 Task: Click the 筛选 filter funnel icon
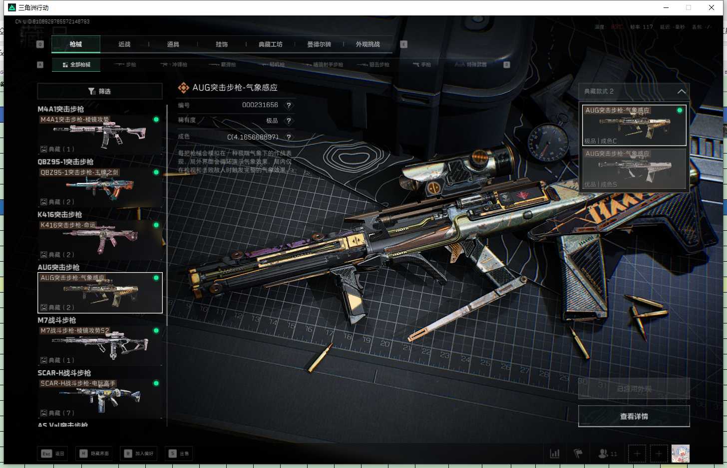92,91
